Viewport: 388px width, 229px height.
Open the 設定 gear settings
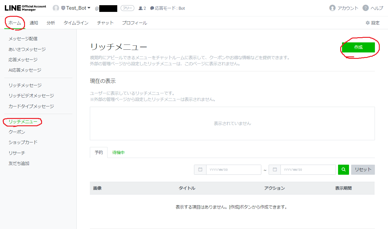click(368, 23)
